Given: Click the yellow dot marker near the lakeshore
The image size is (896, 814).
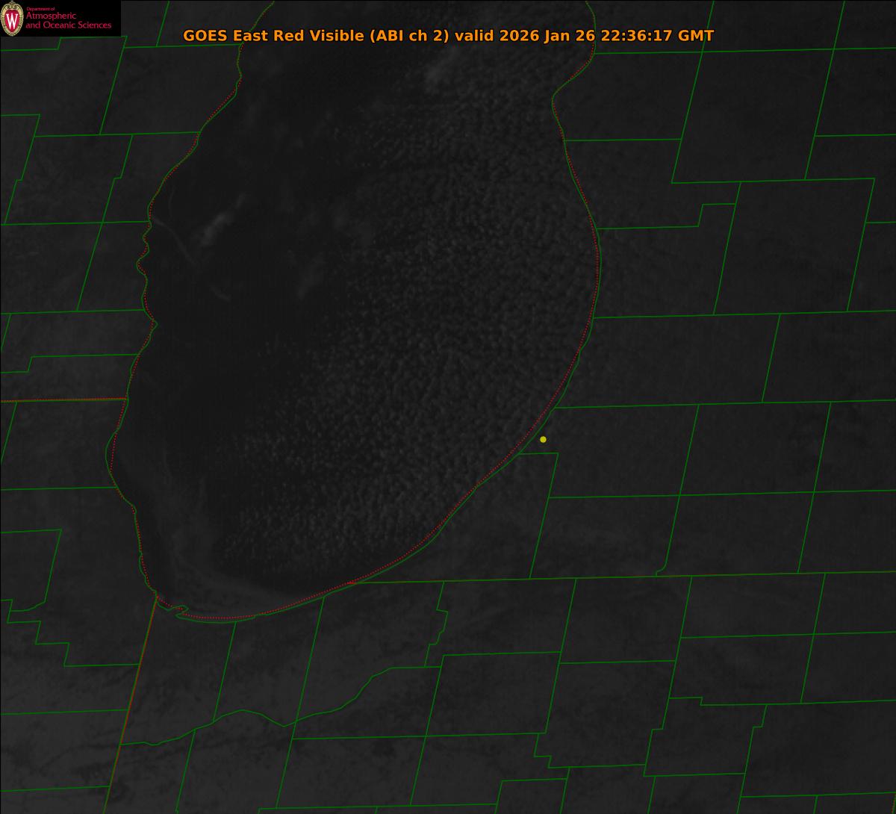Looking at the screenshot, I should pos(543,439).
